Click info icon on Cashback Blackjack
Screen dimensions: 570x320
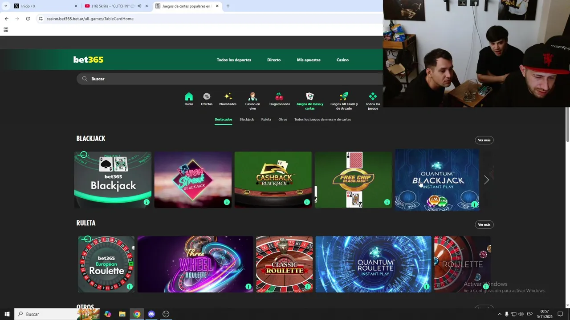pos(307,202)
